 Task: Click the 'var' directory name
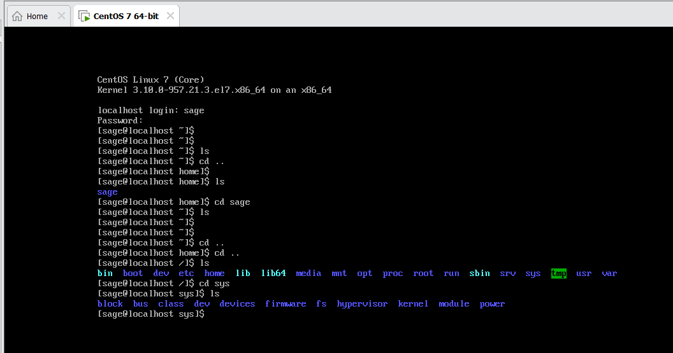click(x=609, y=273)
